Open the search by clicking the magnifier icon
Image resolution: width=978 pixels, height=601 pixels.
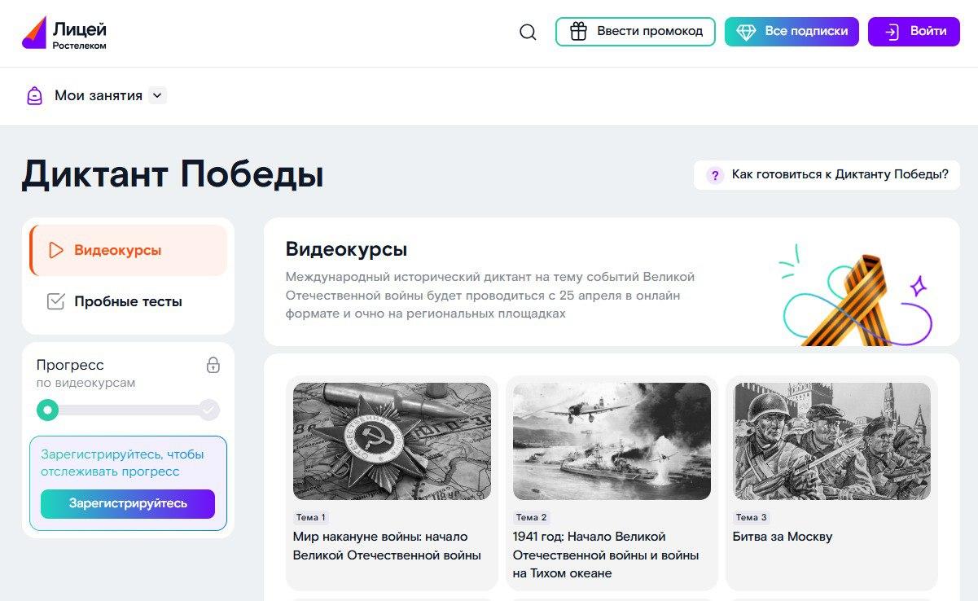(x=528, y=32)
